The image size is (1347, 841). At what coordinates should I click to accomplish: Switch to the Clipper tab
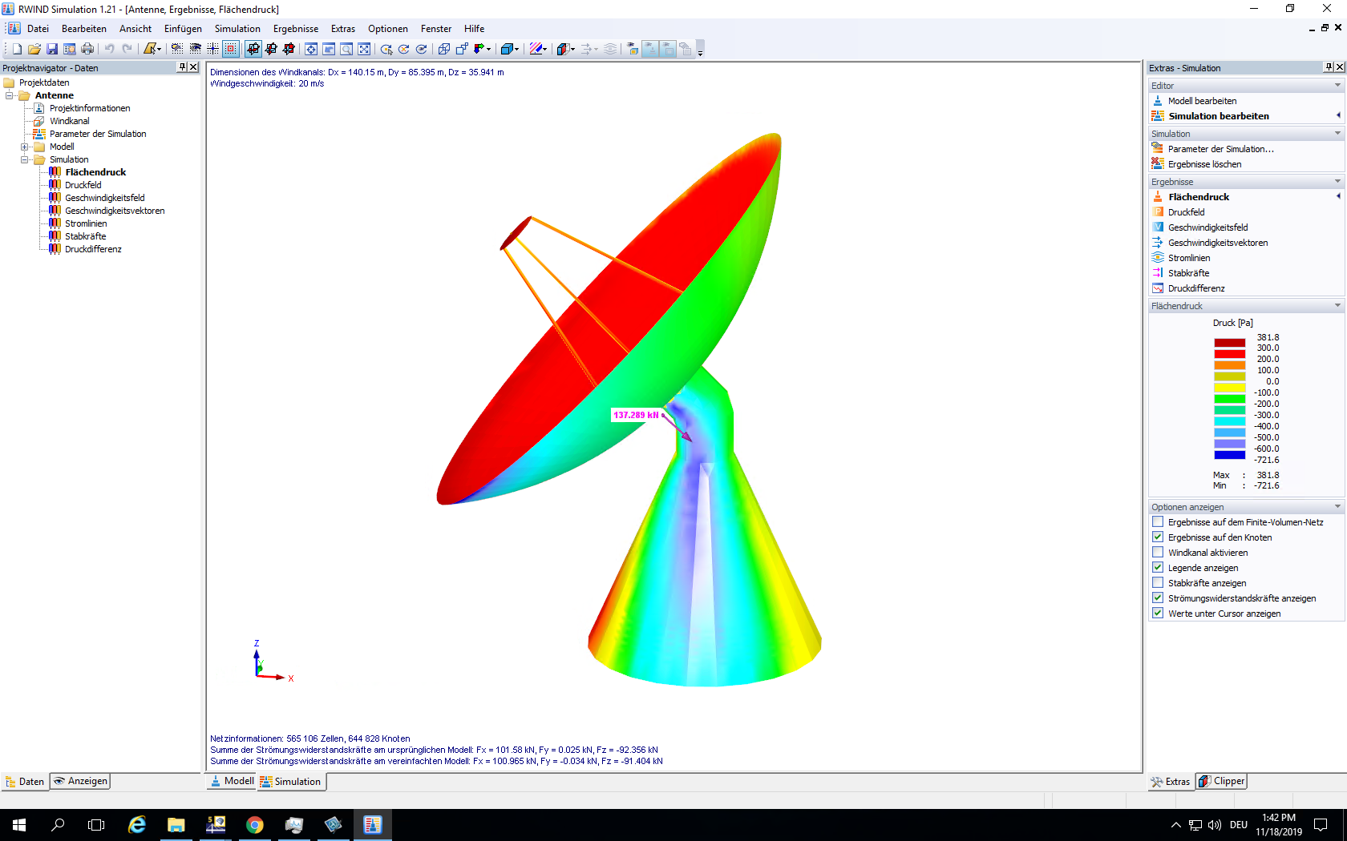1221,782
